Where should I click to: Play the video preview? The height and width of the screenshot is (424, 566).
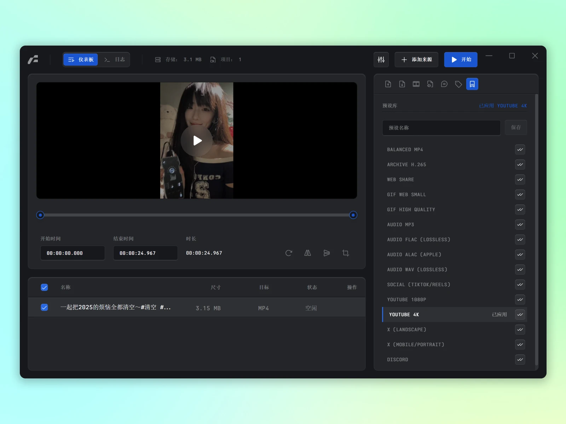tap(197, 141)
